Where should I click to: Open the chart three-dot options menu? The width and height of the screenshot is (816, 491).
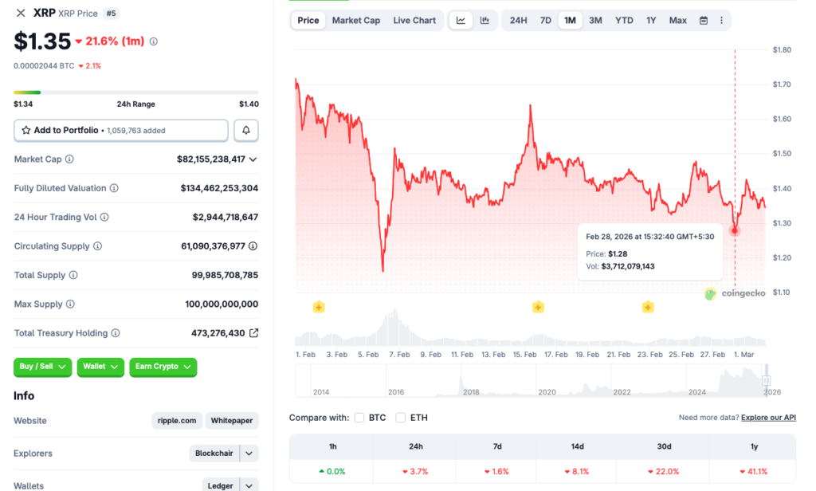point(721,21)
